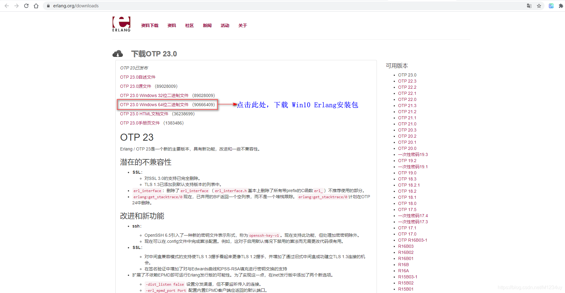Select version OTP 21.3

click(407, 106)
